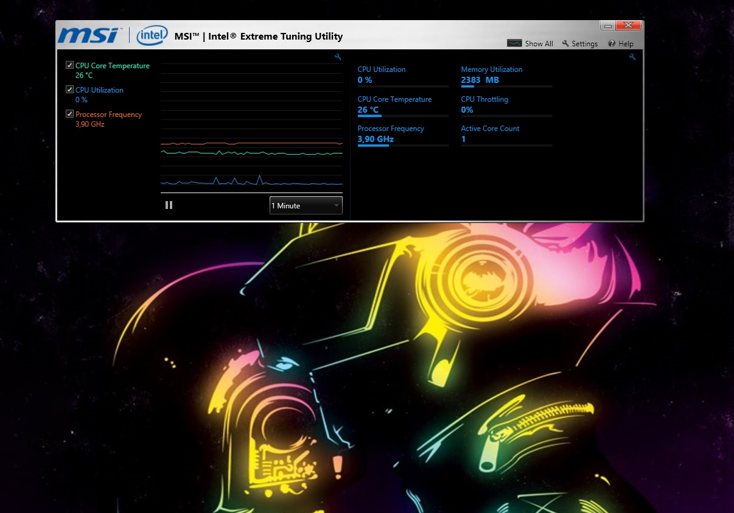Screen dimensions: 734x513
Task: Click the Settings wrench icon in header
Action: pos(565,44)
